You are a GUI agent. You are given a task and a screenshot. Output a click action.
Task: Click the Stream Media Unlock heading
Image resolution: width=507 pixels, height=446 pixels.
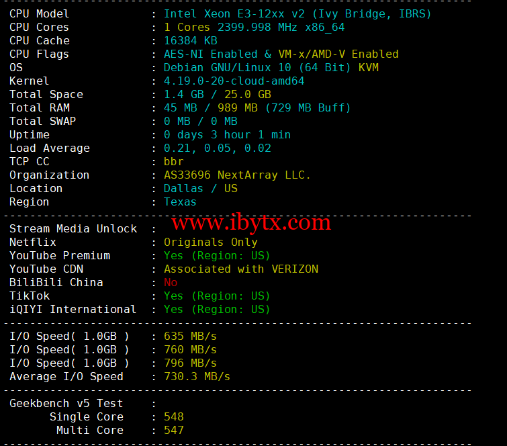click(x=73, y=228)
